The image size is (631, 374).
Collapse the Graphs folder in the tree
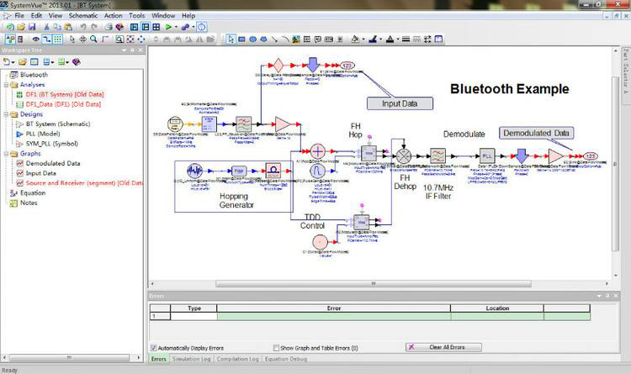tap(6, 154)
